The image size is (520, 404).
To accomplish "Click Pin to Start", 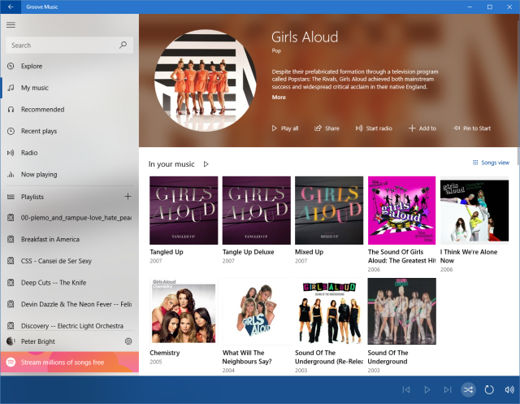I will 472,128.
